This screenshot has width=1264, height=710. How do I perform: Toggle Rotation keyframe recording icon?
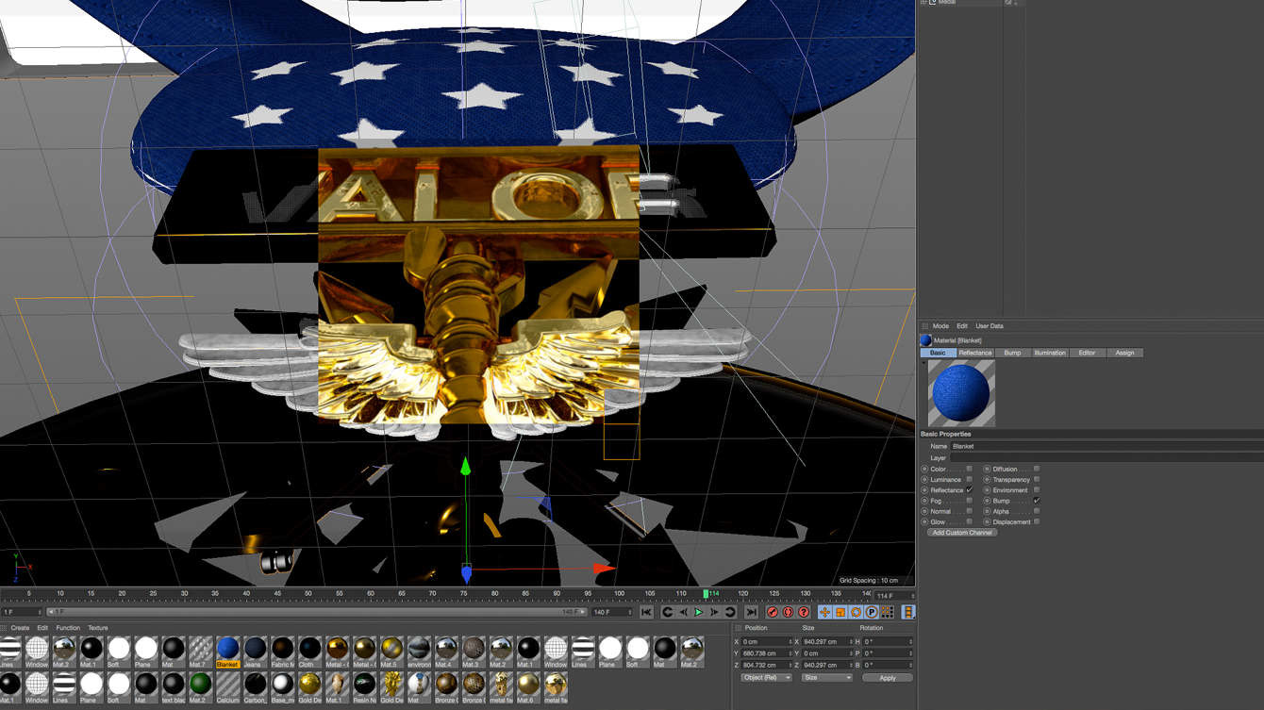coord(856,612)
